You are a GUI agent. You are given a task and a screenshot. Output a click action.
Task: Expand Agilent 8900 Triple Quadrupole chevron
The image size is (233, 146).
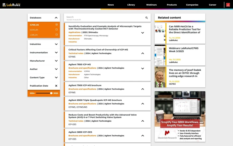[x=143, y=104]
